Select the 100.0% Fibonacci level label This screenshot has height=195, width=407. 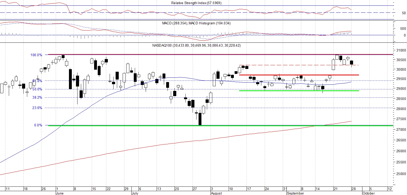coord(36,55)
